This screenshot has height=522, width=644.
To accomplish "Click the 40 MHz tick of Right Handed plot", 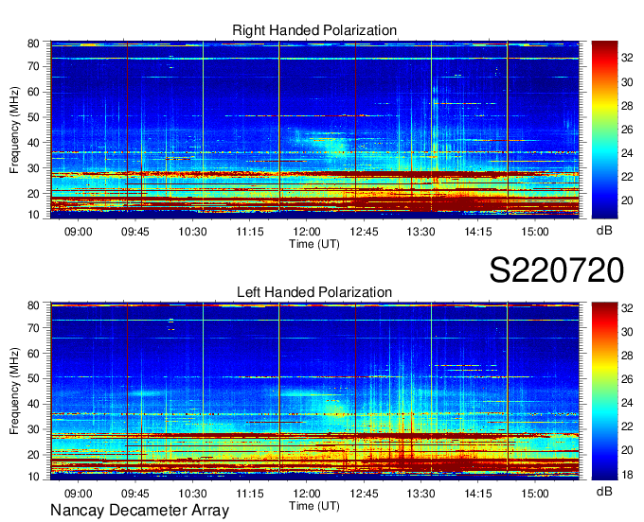I will tap(33, 143).
